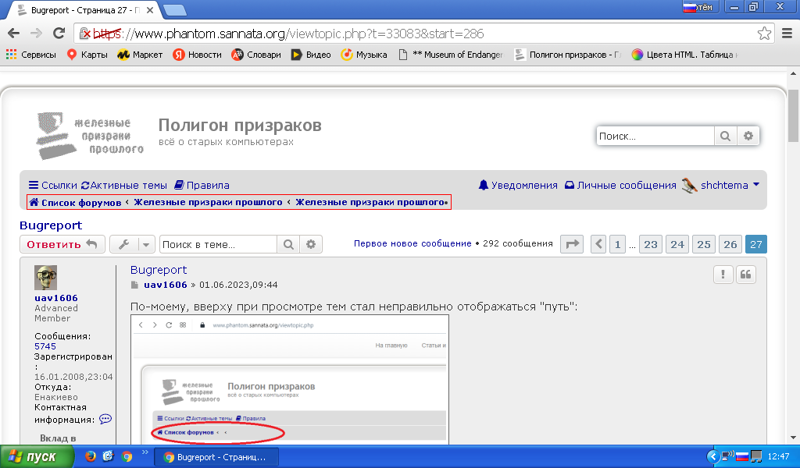Open Активные темы in the navigation bar

124,186
